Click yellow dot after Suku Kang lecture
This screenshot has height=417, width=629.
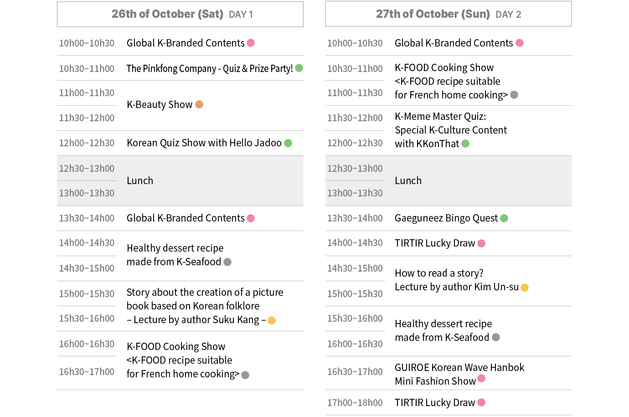[x=272, y=320]
